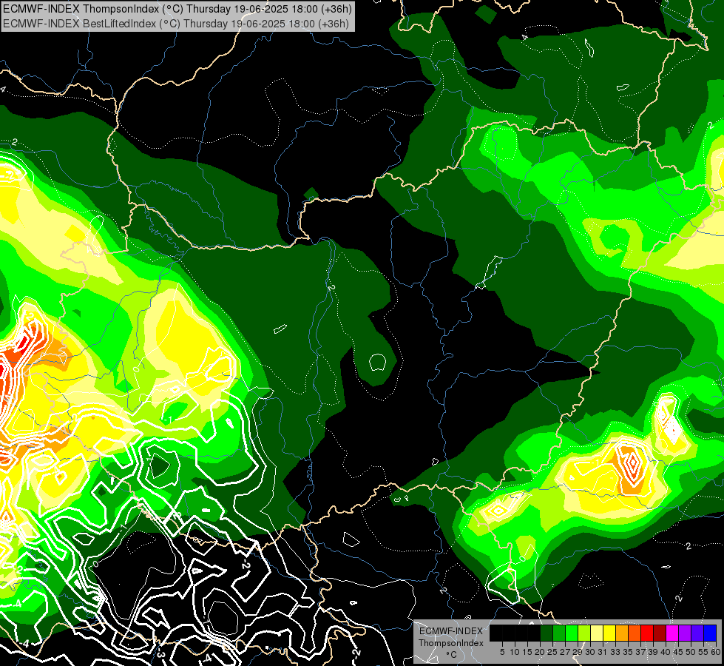Click the indigo 50–55 legend swatch
The width and height of the screenshot is (724, 666).
coord(697,633)
